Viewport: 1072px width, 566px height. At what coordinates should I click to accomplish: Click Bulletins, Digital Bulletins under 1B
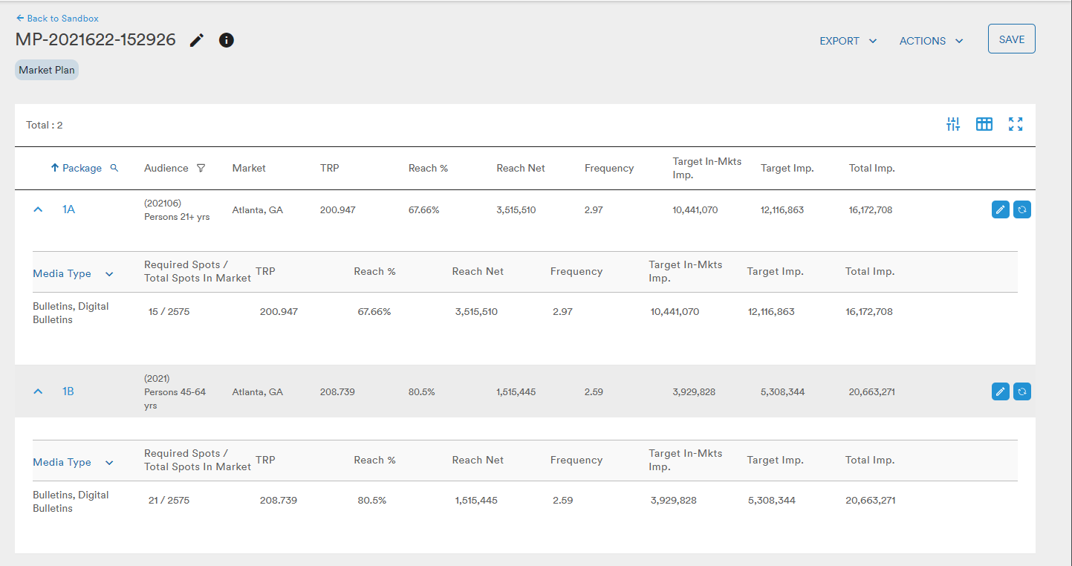71,501
